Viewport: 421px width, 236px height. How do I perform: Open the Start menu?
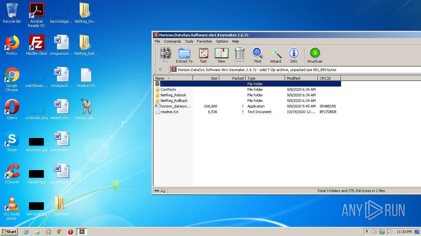(9, 232)
